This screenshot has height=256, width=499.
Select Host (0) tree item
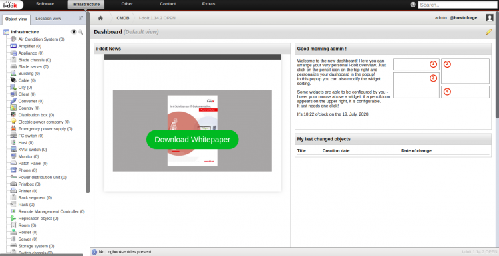tap(26, 142)
